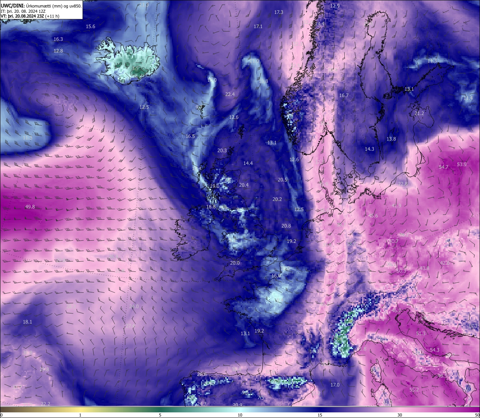480x418 pixels.
Task: Click the 24.0 value label
Action: 134,306
